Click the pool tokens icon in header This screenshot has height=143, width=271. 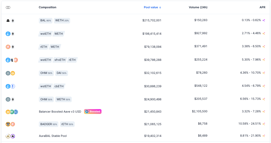click(8, 7)
